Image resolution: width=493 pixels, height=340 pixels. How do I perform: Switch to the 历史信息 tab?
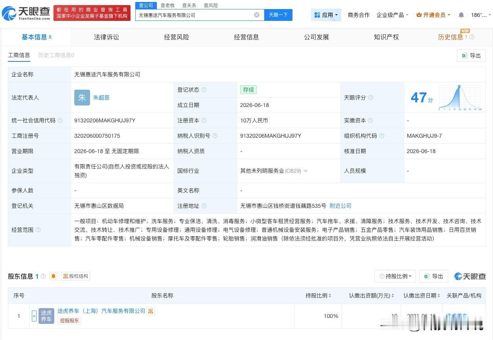[x=451, y=37]
